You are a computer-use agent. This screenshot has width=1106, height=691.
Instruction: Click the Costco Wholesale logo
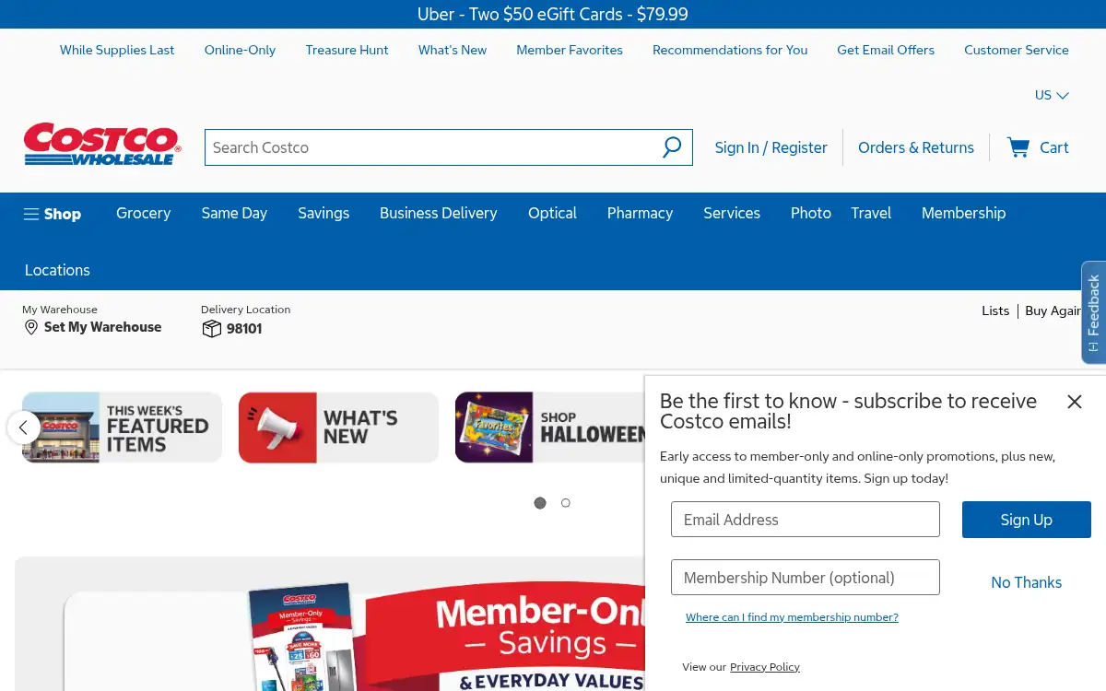click(102, 145)
